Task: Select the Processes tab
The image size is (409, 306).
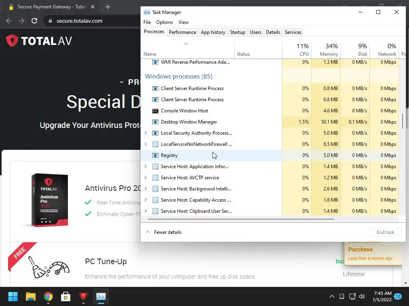Action: click(154, 32)
